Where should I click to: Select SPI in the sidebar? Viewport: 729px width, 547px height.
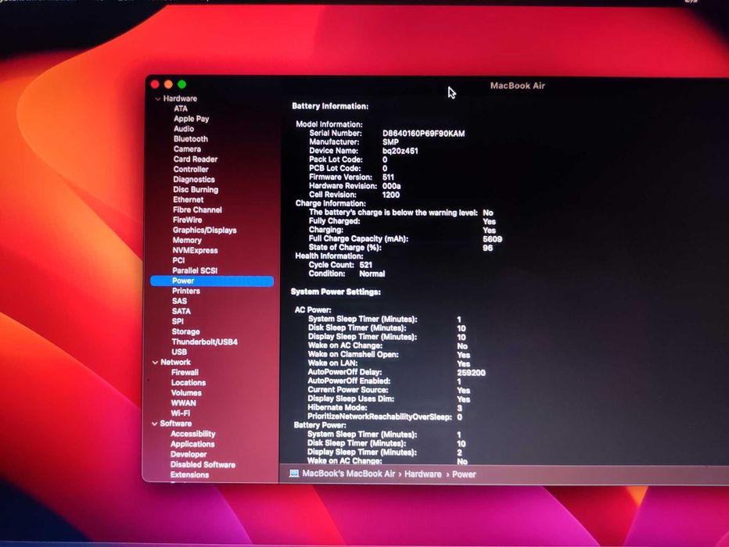tap(178, 321)
